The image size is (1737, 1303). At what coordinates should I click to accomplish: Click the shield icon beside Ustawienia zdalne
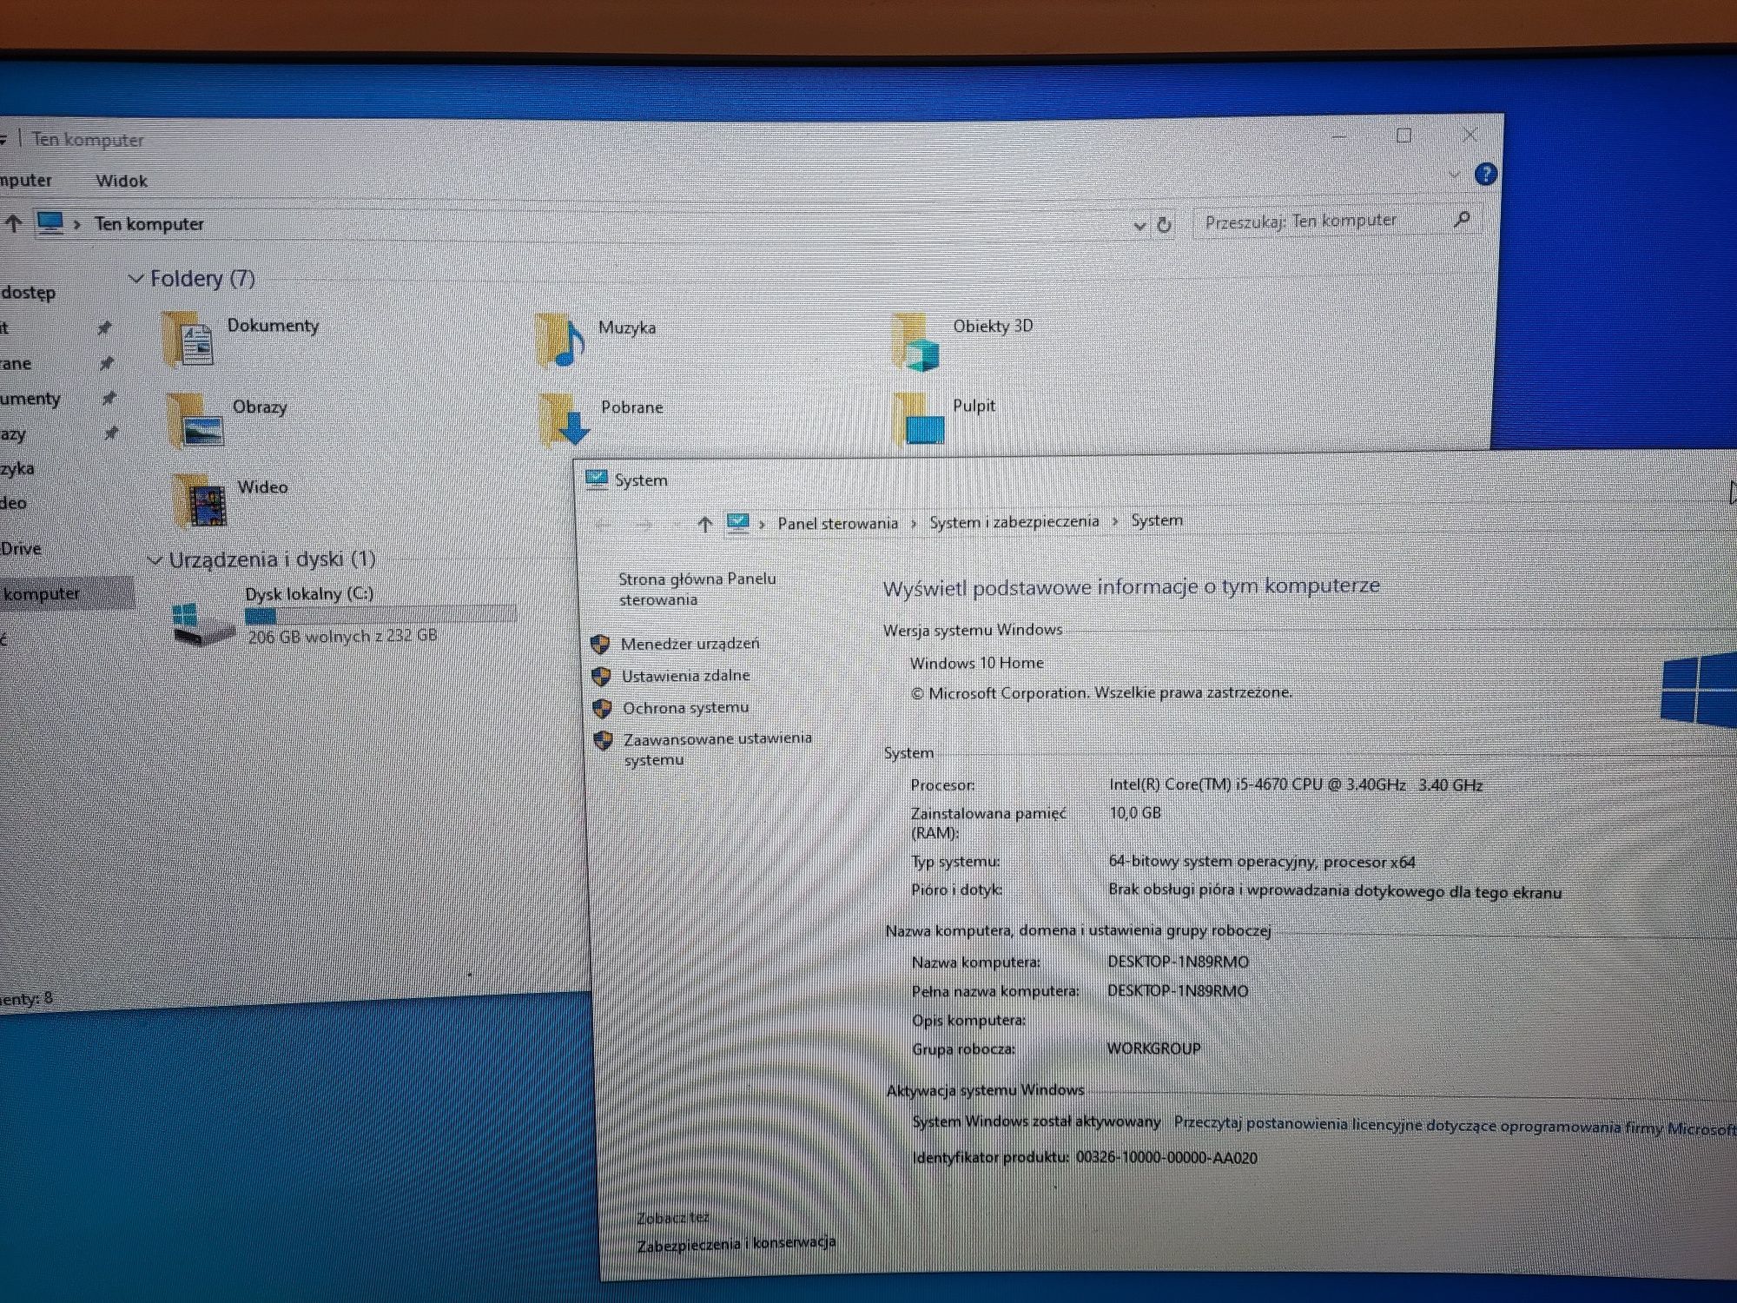point(600,676)
